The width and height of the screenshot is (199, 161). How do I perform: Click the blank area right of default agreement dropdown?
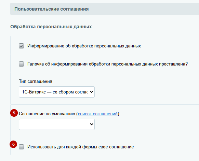tap(146, 124)
